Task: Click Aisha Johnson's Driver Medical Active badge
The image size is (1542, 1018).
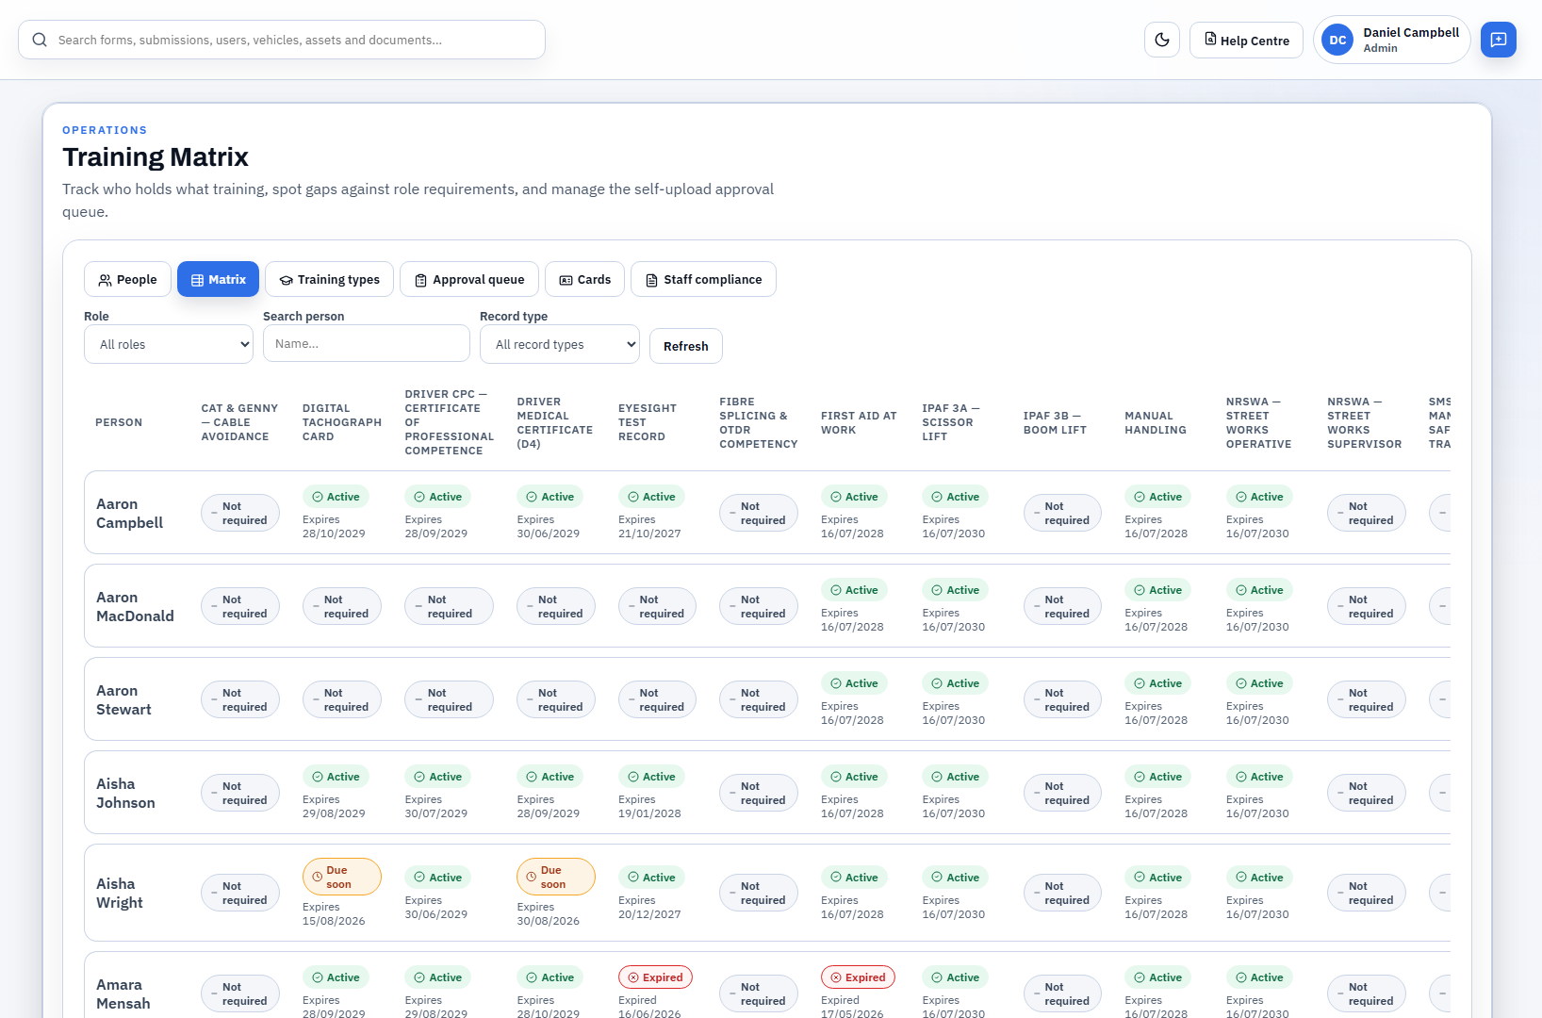Action: pos(550,777)
